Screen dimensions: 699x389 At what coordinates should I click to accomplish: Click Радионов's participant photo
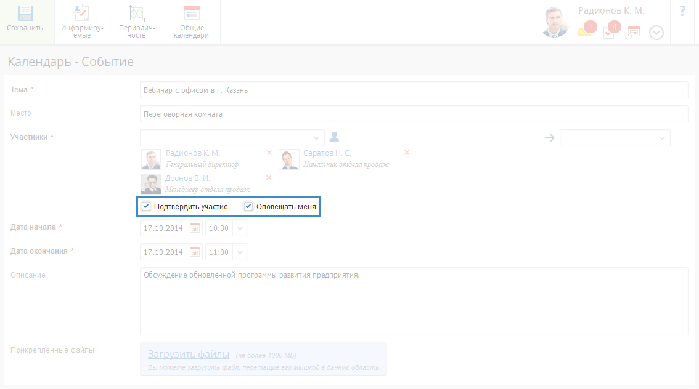tap(150, 159)
